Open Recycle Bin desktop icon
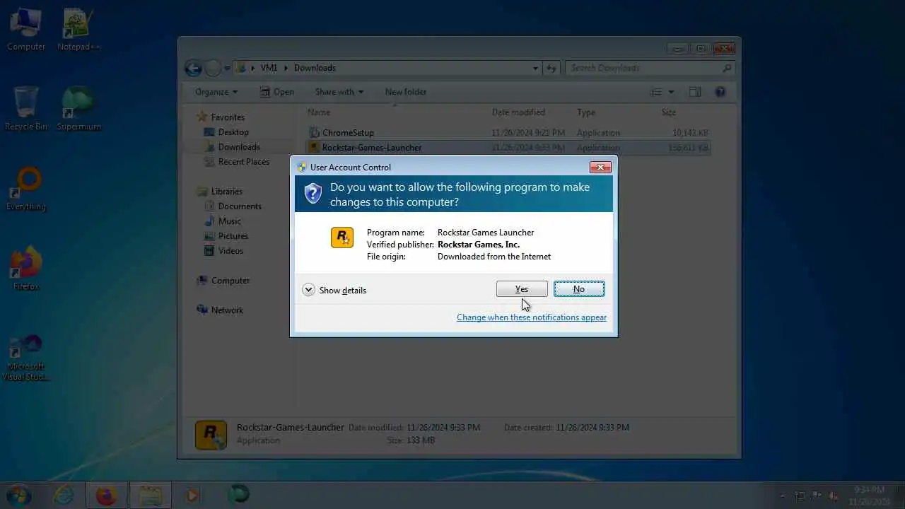The width and height of the screenshot is (905, 509). pyautogui.click(x=26, y=109)
